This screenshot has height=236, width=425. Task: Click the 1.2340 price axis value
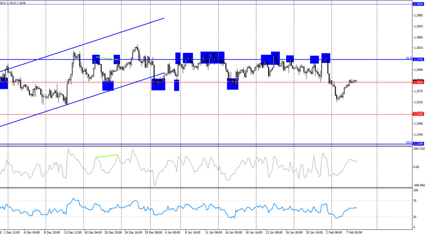click(x=418, y=135)
